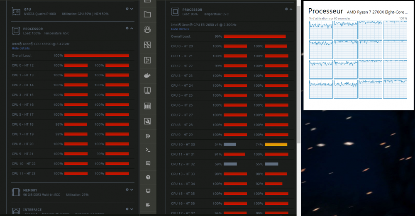The height and width of the screenshot is (216, 415).
Task: Click "CPU 16 - HT 36" row label
Action: tap(183, 203)
